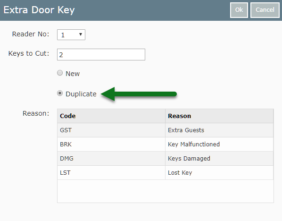Select the Extra Guests reason

(186, 130)
